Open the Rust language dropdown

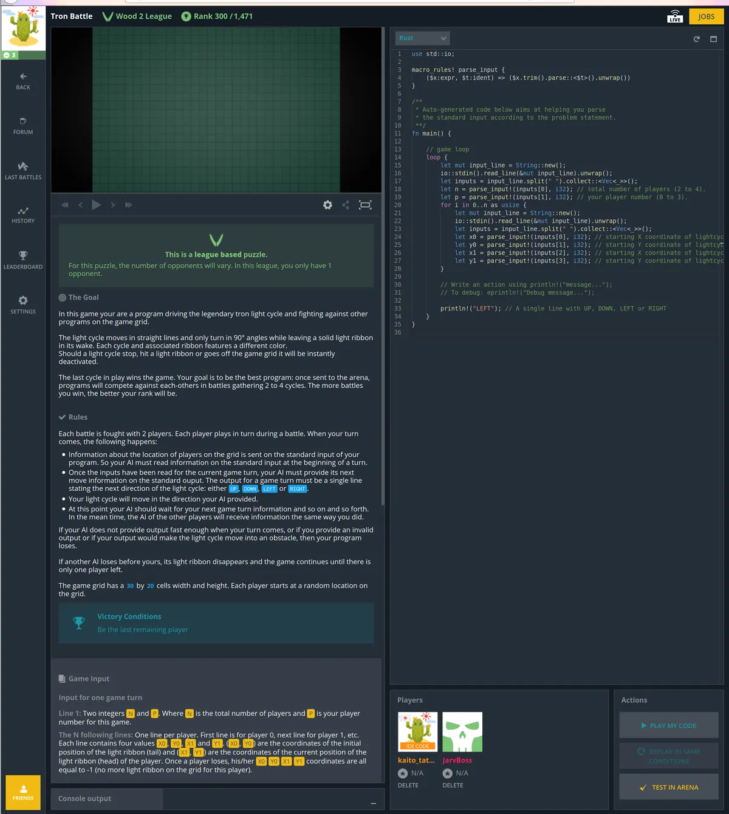(x=423, y=38)
